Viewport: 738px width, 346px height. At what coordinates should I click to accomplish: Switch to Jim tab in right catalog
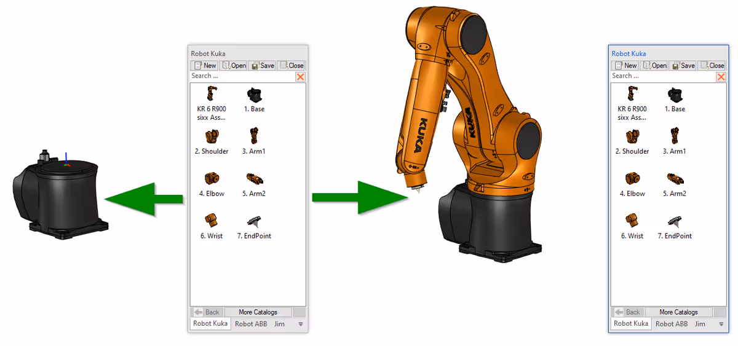point(700,324)
